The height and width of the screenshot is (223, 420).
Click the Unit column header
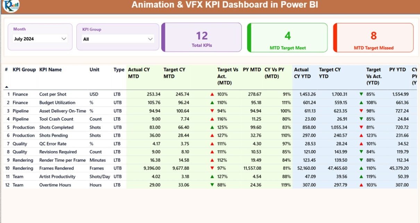[94, 70]
